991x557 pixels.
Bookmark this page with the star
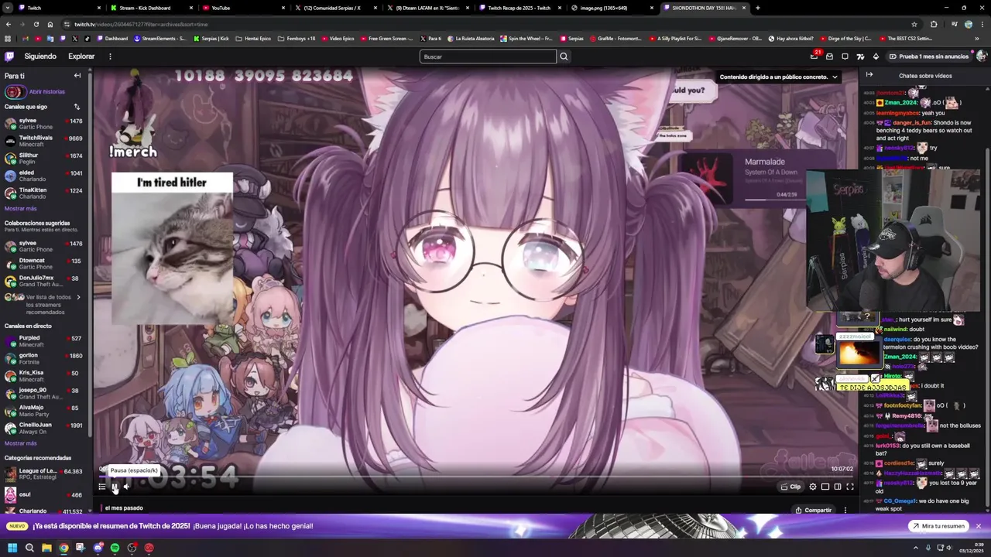914,24
